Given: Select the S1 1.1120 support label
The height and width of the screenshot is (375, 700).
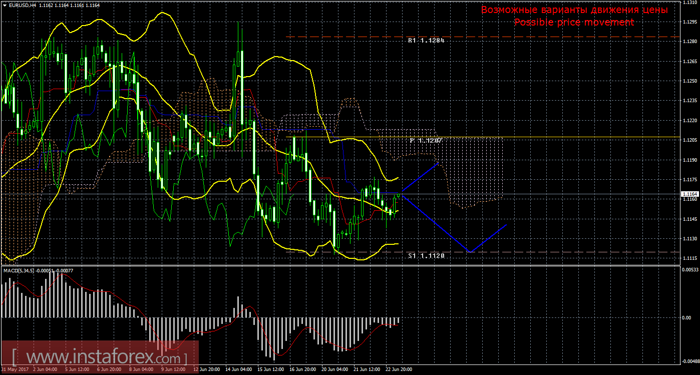Looking at the screenshot, I should [x=426, y=255].
